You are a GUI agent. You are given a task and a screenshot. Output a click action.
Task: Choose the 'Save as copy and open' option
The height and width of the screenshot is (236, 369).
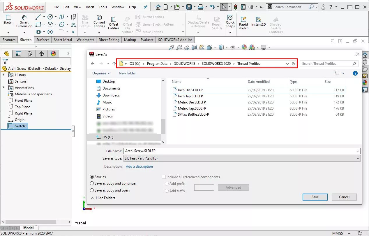pos(92,190)
